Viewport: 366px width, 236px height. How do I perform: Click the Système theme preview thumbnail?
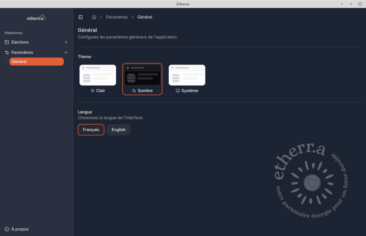(x=187, y=75)
